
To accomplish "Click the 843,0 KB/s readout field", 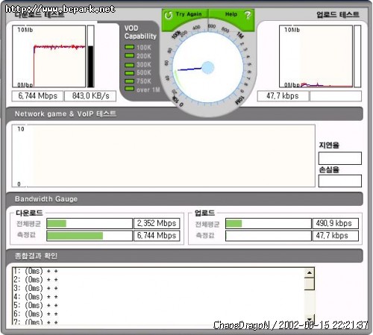I will click(x=90, y=96).
